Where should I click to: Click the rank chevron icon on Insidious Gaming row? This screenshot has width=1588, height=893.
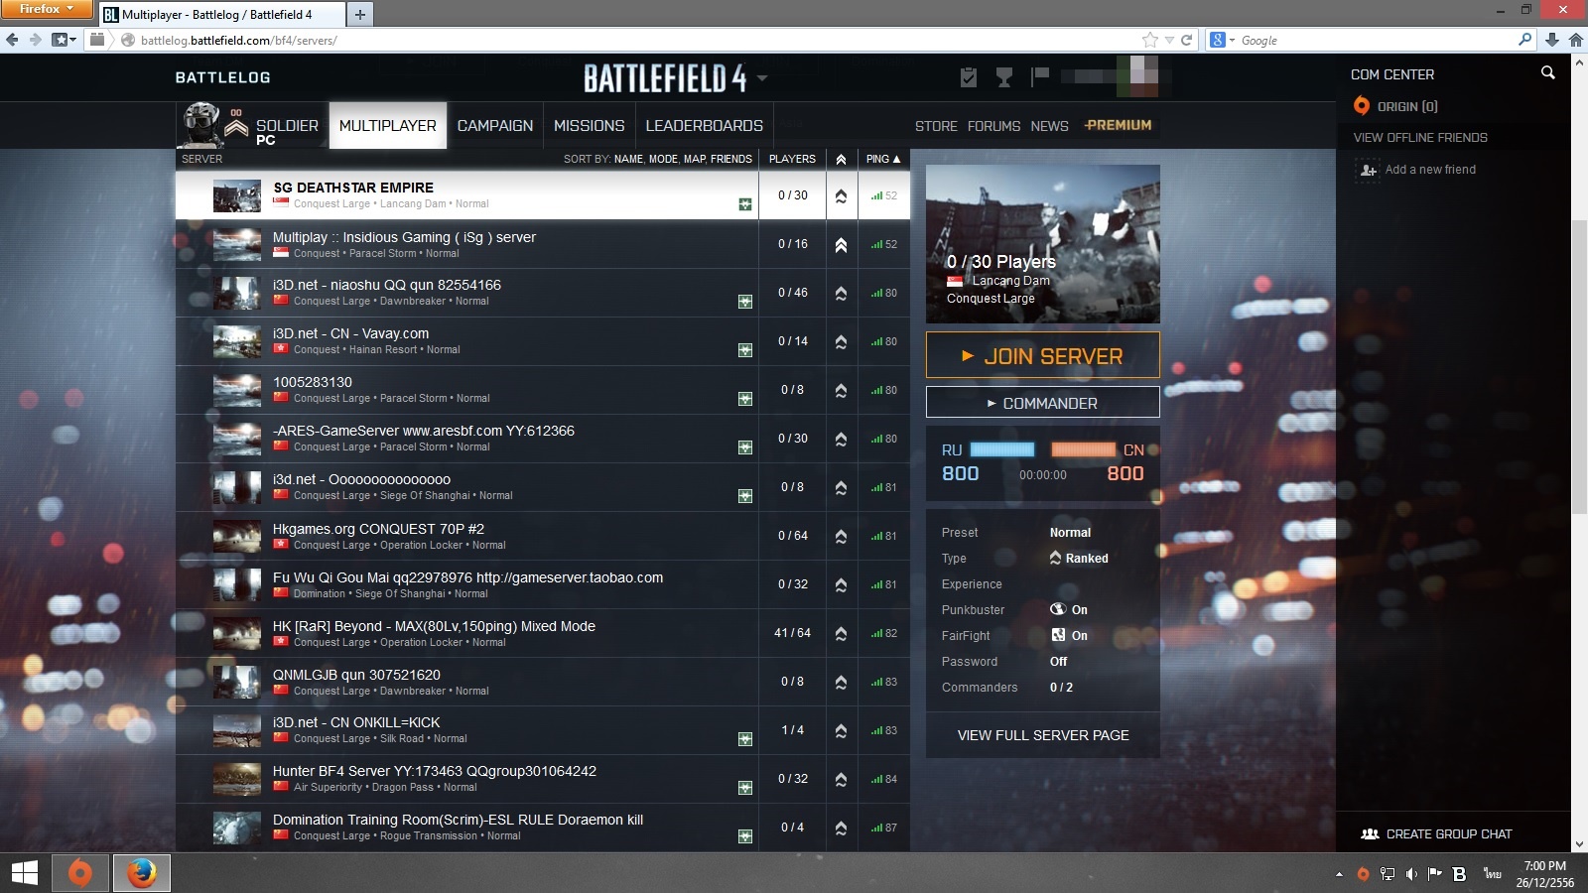point(841,244)
